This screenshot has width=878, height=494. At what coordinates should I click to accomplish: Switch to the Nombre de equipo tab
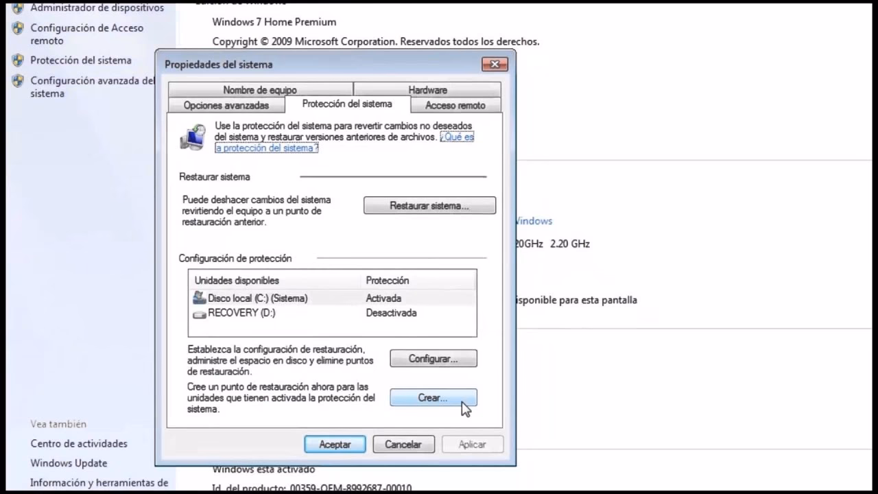pos(259,90)
